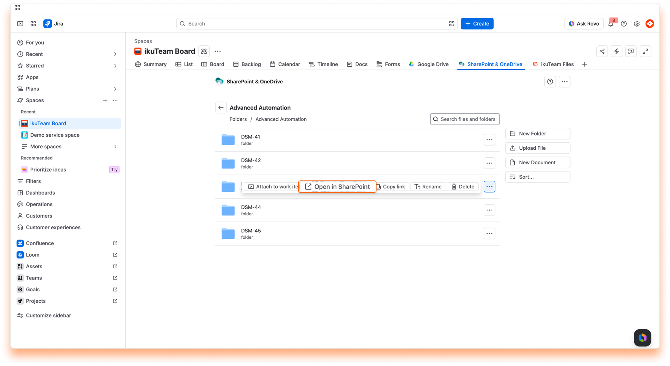Image resolution: width=670 pixels, height=366 pixels.
Task: Open the feedback comment icon
Action: (x=631, y=51)
